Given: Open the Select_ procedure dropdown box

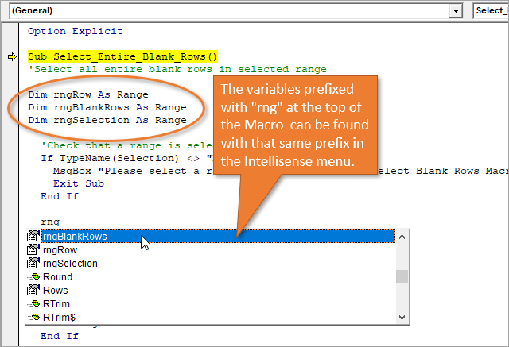Looking at the screenshot, I should (490, 10).
